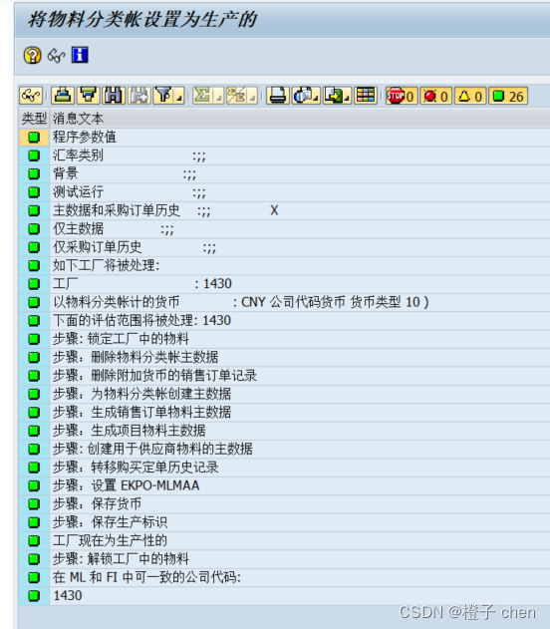The width and height of the screenshot is (550, 629).
Task: Click the yellow help question mark icon
Action: click(x=32, y=55)
